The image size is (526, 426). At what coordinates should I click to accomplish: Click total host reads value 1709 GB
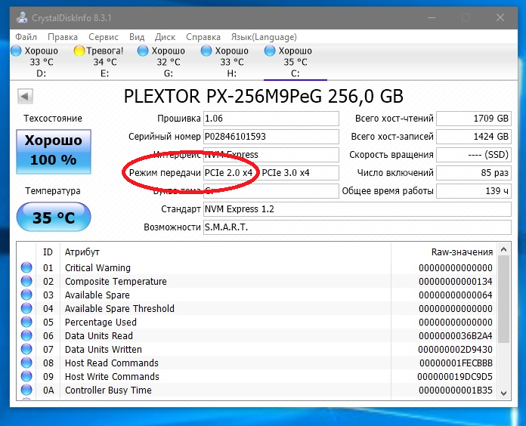pyautogui.click(x=474, y=119)
